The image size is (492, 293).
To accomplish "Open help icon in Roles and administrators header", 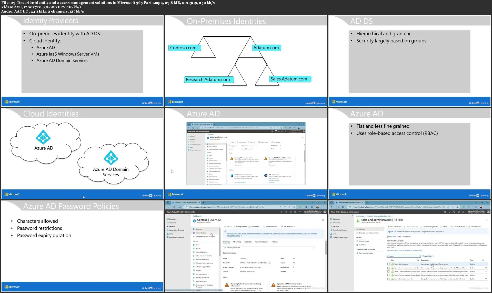I will click(x=459, y=212).
